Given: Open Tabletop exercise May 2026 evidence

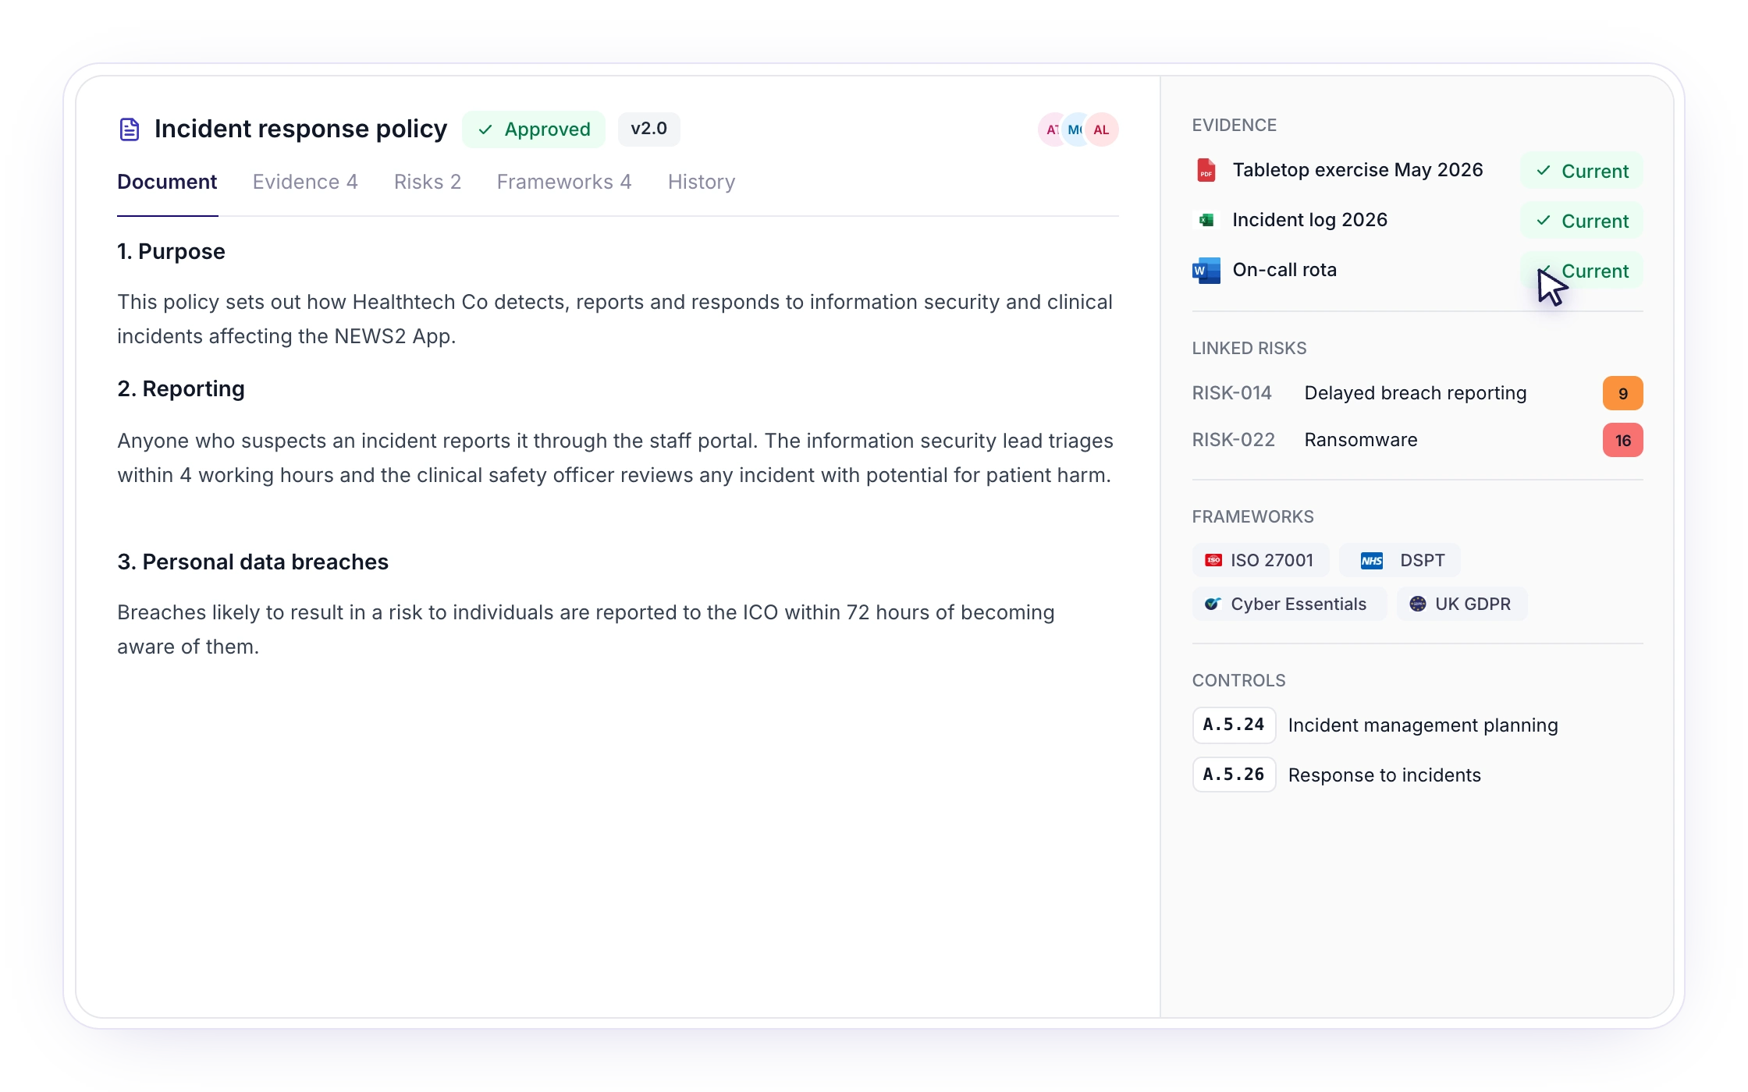Looking at the screenshot, I should click(x=1357, y=170).
